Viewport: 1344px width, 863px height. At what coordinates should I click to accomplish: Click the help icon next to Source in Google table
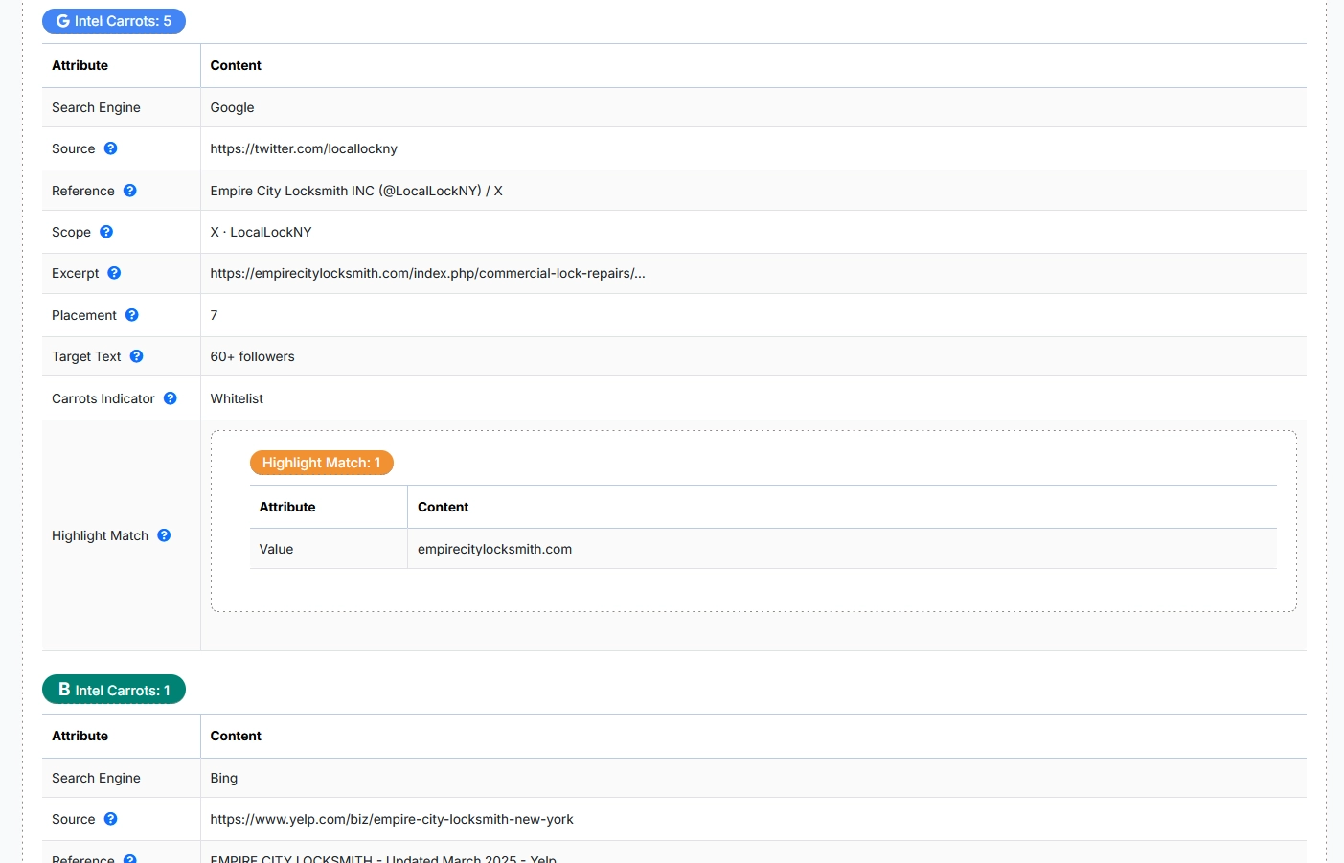110,148
